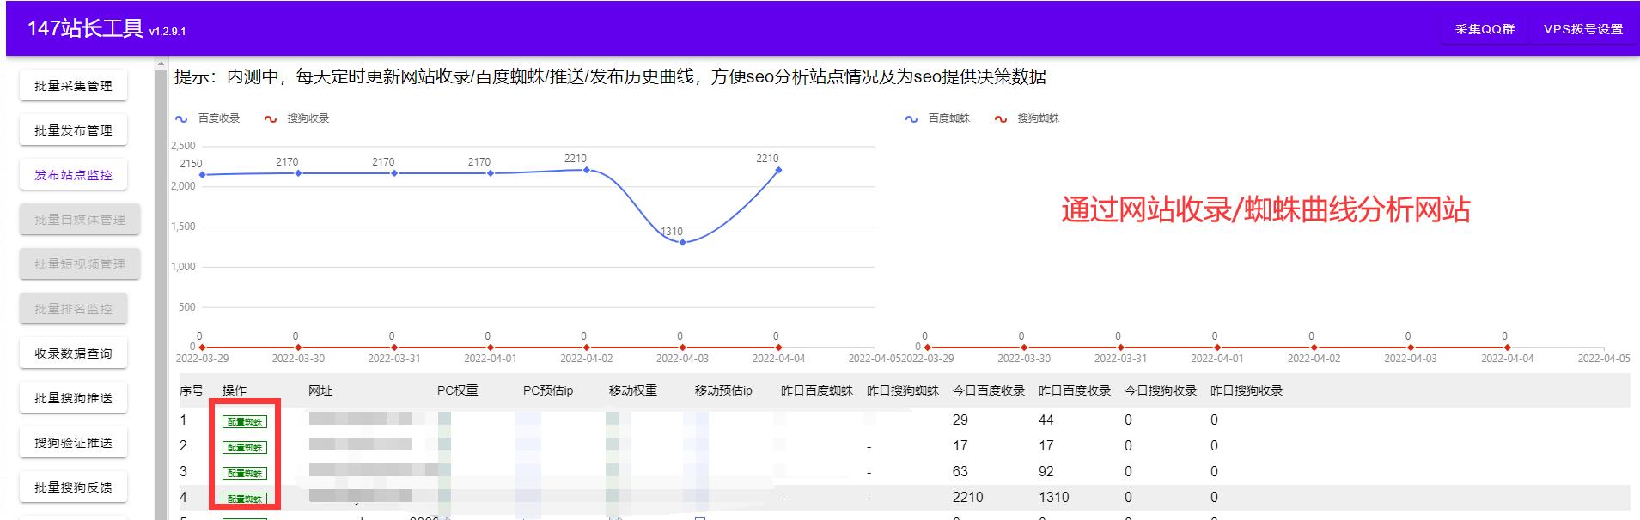Click the PC预估ip column header
Viewport: 1640px width, 520px height.
tap(548, 390)
